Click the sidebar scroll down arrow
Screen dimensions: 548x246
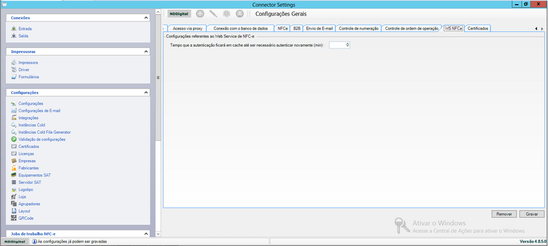coord(158,234)
